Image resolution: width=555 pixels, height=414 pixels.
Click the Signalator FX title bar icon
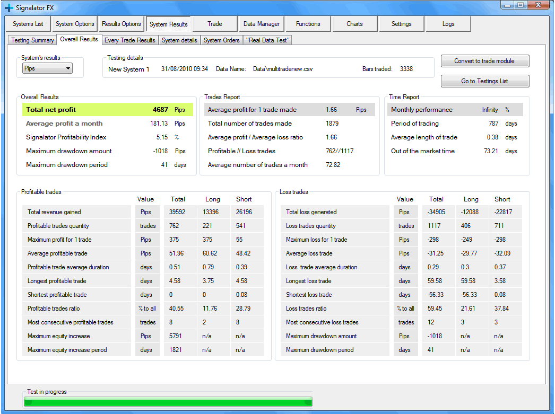click(8, 8)
